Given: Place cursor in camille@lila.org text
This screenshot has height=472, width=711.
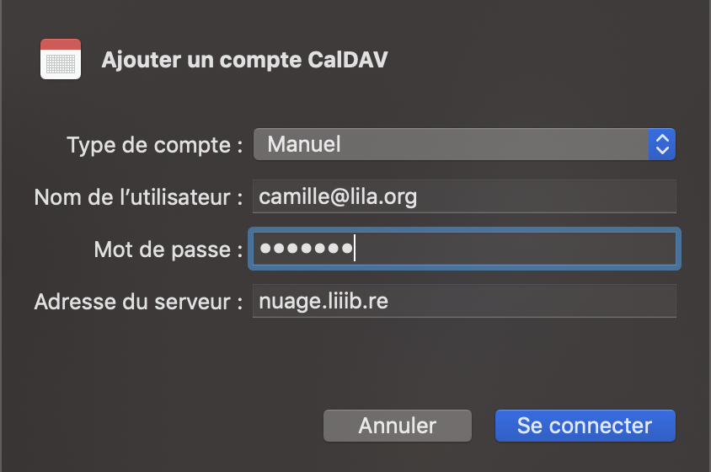Looking at the screenshot, I should point(337,196).
